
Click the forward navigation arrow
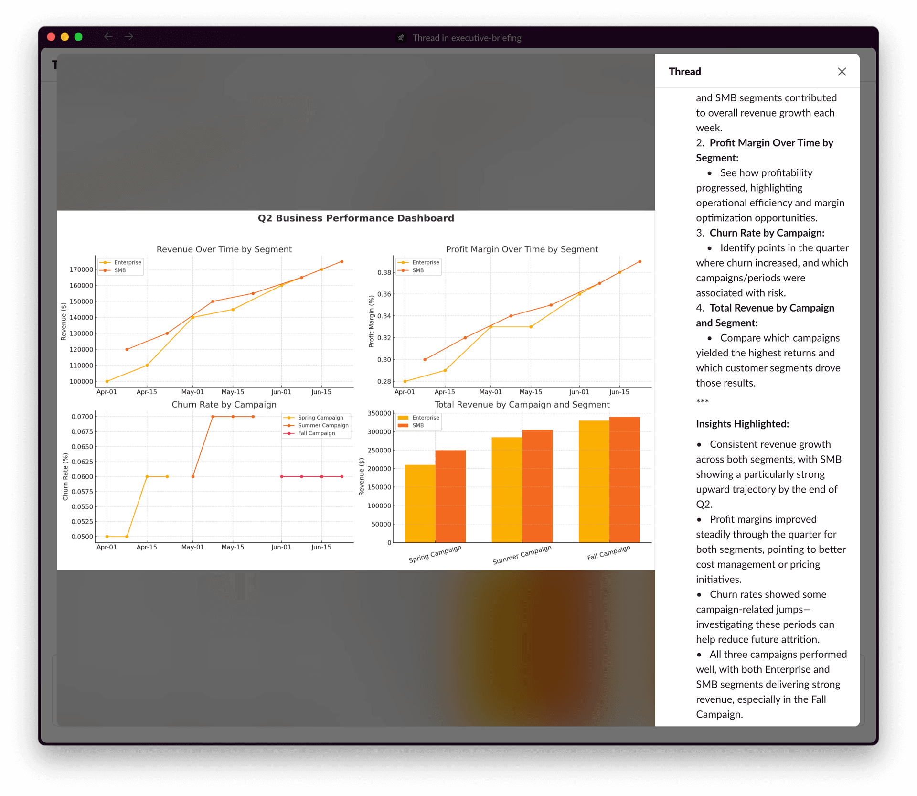[129, 37]
